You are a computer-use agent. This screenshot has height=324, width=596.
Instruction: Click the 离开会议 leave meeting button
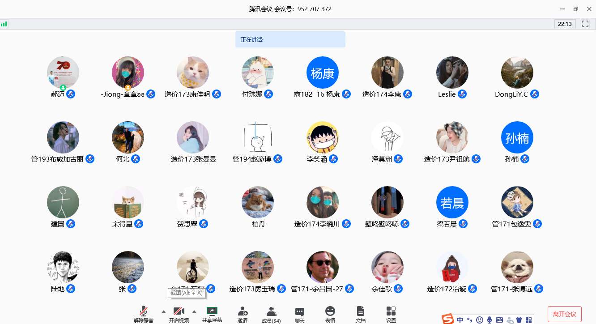(564, 314)
